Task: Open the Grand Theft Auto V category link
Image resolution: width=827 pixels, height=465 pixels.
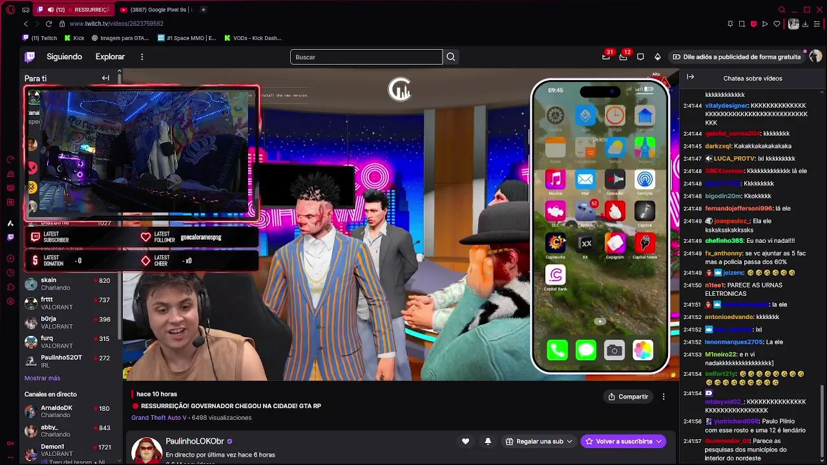Action: [159, 417]
